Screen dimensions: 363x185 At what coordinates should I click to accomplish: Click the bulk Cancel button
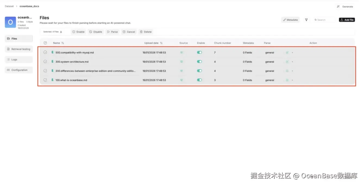129,32
